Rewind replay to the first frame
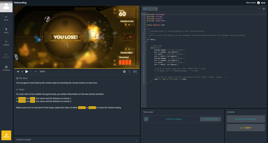This screenshot has height=143, width=268. (18, 71)
